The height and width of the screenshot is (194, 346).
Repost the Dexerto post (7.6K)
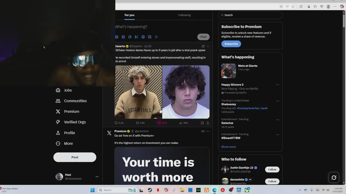(140, 123)
